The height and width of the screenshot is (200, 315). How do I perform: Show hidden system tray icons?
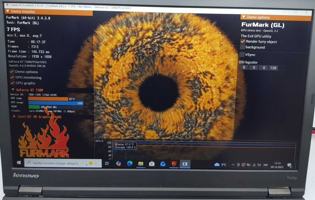pyautogui.click(x=233, y=165)
